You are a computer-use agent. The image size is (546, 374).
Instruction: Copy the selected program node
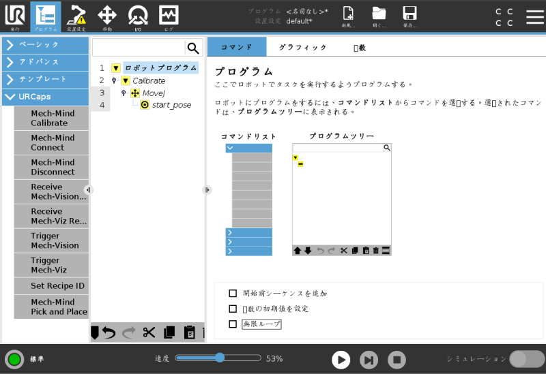tap(169, 332)
